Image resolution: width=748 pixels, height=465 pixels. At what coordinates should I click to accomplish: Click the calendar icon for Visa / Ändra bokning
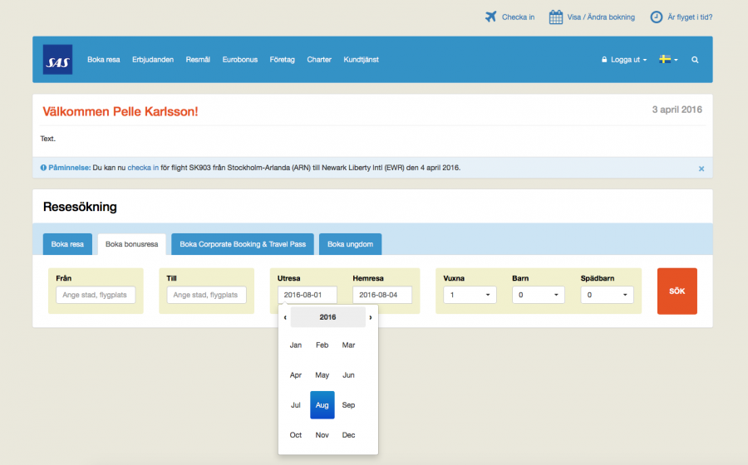556,17
